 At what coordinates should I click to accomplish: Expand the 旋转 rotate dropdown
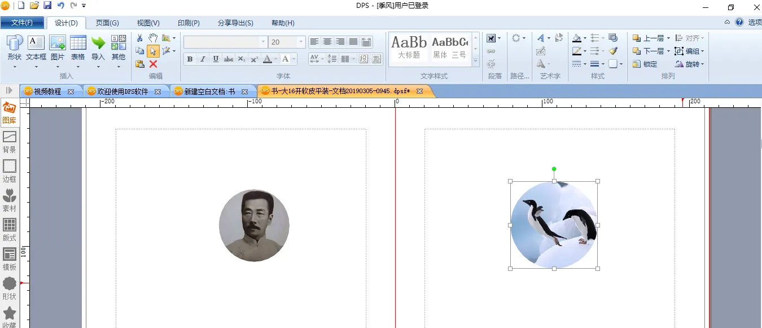coord(702,64)
